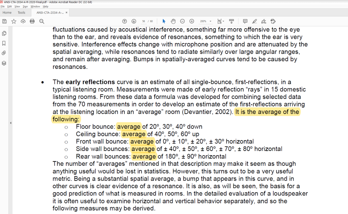Upload the file using the cloud arrow icon
348x214 pixels.
point(23,21)
